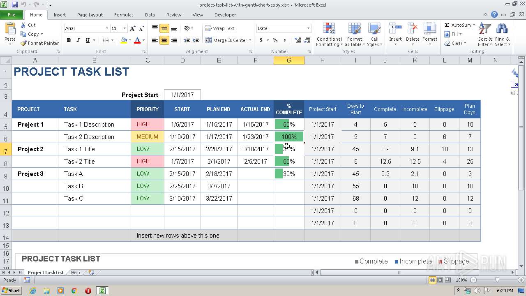Toggle Align Text Left
The width and height of the screenshot is (526, 296).
[155, 40]
